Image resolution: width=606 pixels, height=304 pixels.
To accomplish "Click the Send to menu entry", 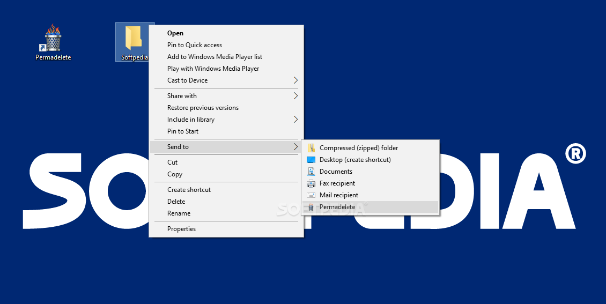I will (x=226, y=147).
